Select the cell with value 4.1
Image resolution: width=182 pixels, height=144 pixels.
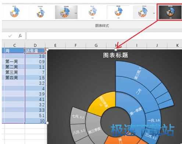pyautogui.click(x=35, y=99)
